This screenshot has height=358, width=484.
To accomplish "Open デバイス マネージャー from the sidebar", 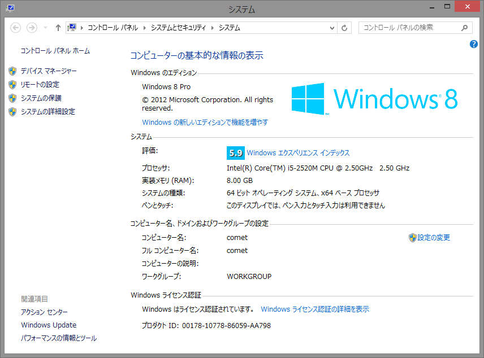I will [49, 71].
